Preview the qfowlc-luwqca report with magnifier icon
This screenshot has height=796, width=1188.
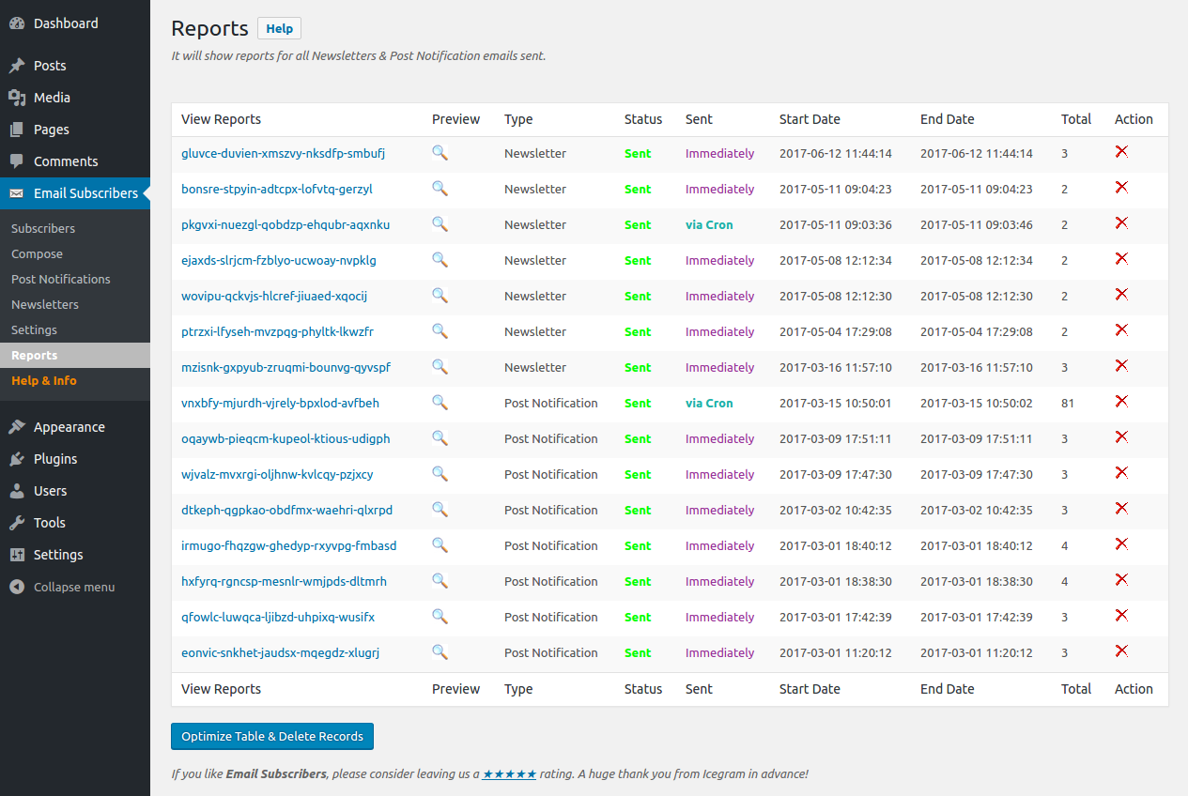click(x=440, y=616)
